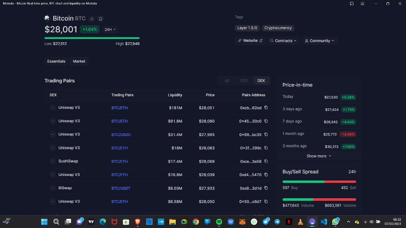
Task: Open TradingView from taskbar
Action: 91,222
